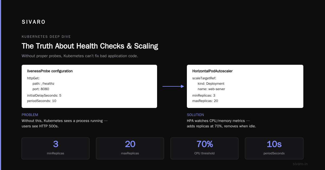Select the 'HorizontalPodAutoscaler' heading
Screen dimensions: 325x170
[212, 71]
